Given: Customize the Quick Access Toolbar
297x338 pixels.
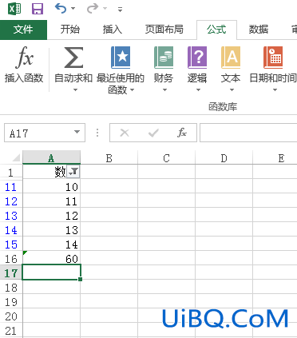Looking at the screenshot, I should point(120,10).
